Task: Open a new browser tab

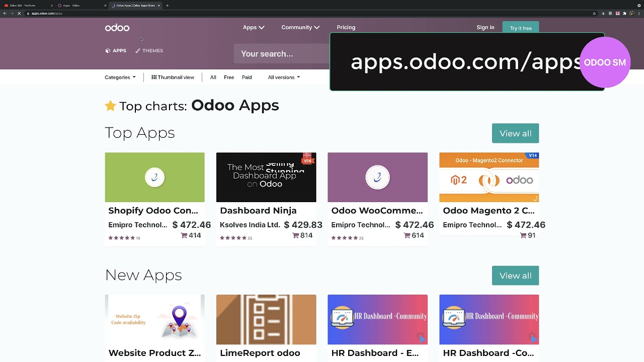Action: click(x=167, y=6)
